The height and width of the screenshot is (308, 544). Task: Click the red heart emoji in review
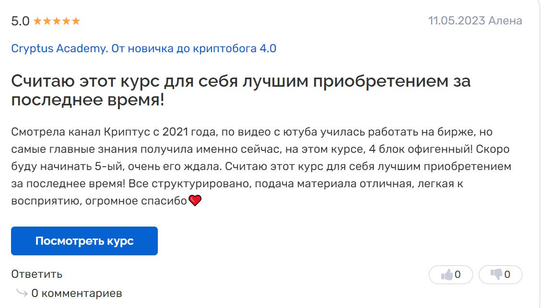[195, 201]
